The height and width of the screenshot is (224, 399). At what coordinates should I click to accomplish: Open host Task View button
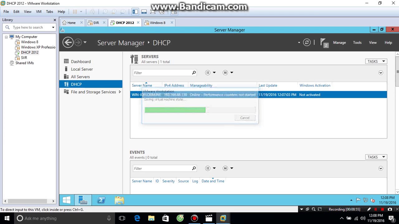122,218
